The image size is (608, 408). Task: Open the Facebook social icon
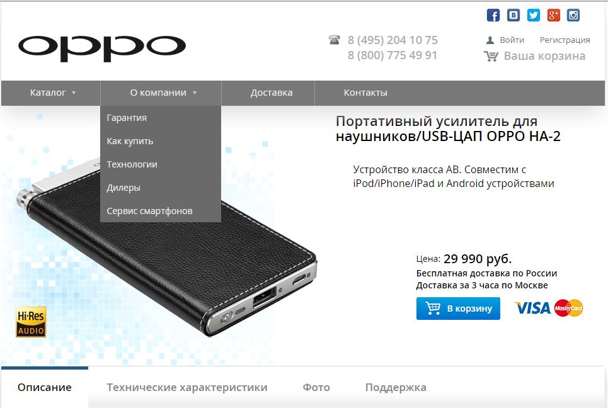click(x=493, y=15)
